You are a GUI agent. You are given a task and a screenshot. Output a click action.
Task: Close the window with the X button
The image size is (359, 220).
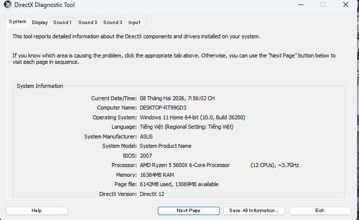[345, 4]
